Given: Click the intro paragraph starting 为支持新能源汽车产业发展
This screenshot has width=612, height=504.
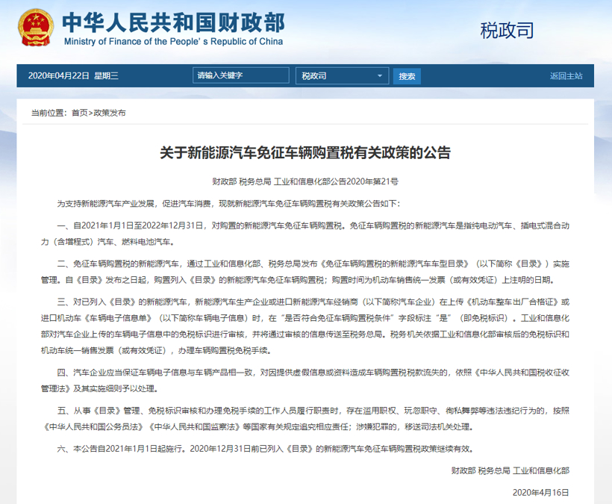Looking at the screenshot, I should (x=230, y=203).
